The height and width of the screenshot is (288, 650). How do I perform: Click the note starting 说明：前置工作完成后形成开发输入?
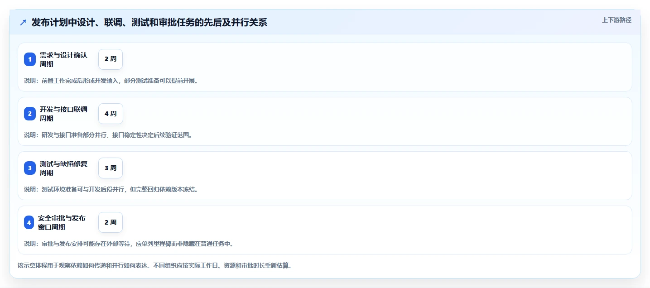point(111,81)
